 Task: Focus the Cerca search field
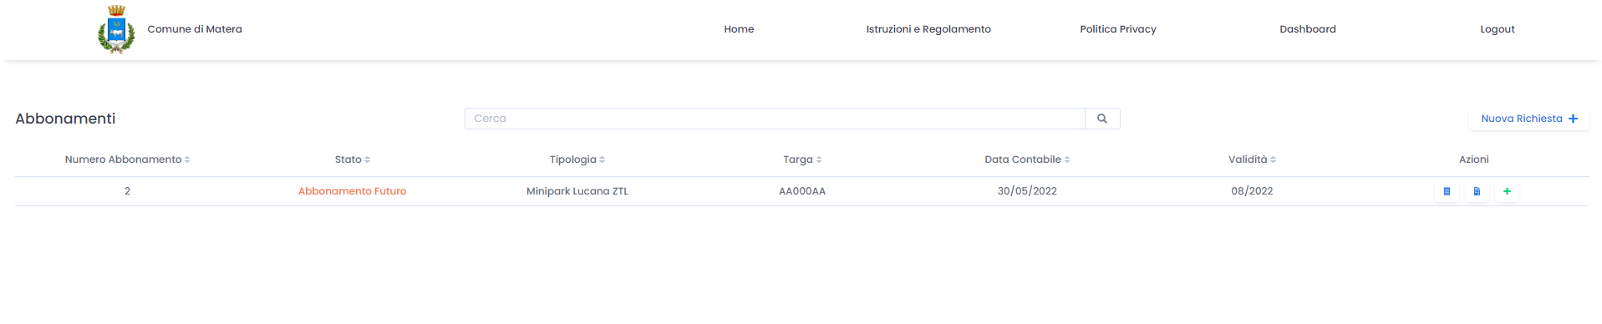coord(775,119)
